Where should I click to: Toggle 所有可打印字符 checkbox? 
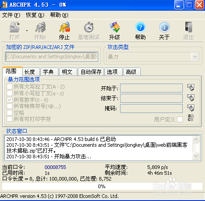point(9,119)
